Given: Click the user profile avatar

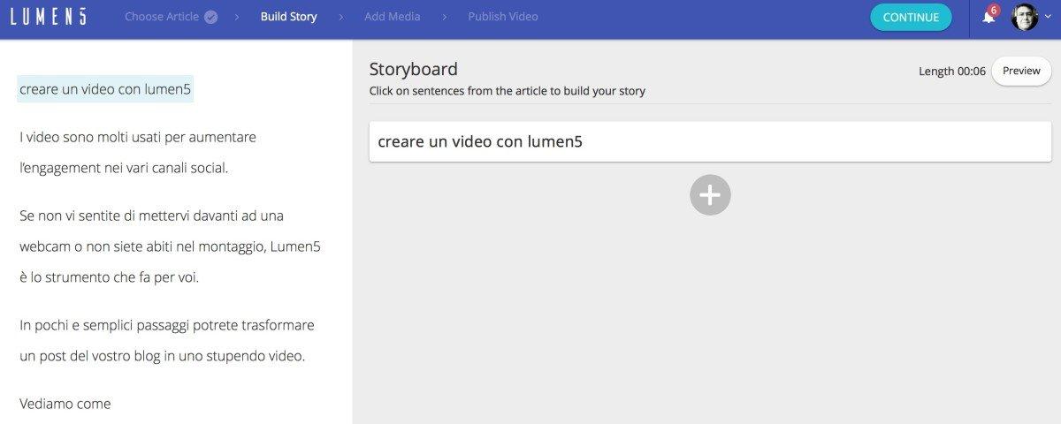Looking at the screenshot, I should click(x=1025, y=17).
